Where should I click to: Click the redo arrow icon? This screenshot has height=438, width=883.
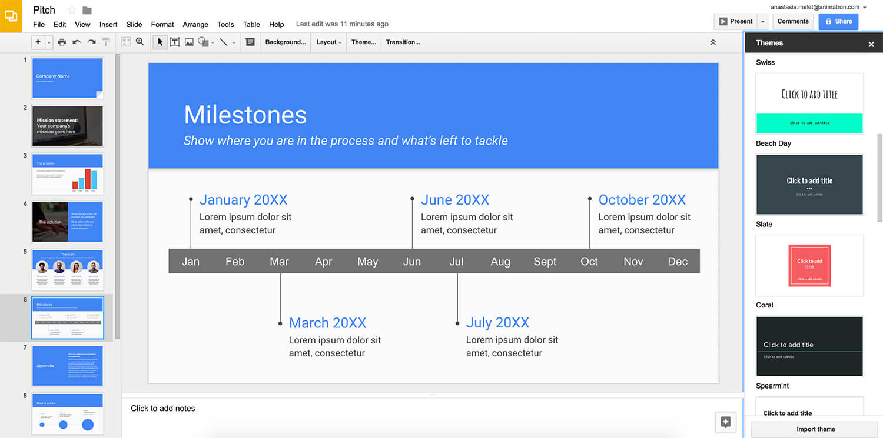[91, 42]
